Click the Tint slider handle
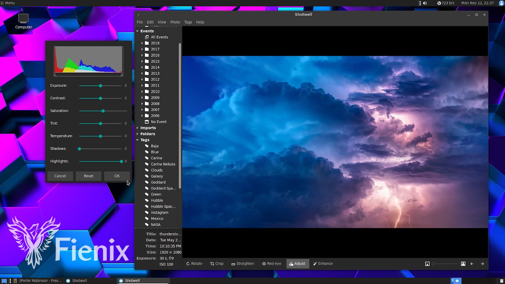The image size is (505, 284). [x=100, y=124]
